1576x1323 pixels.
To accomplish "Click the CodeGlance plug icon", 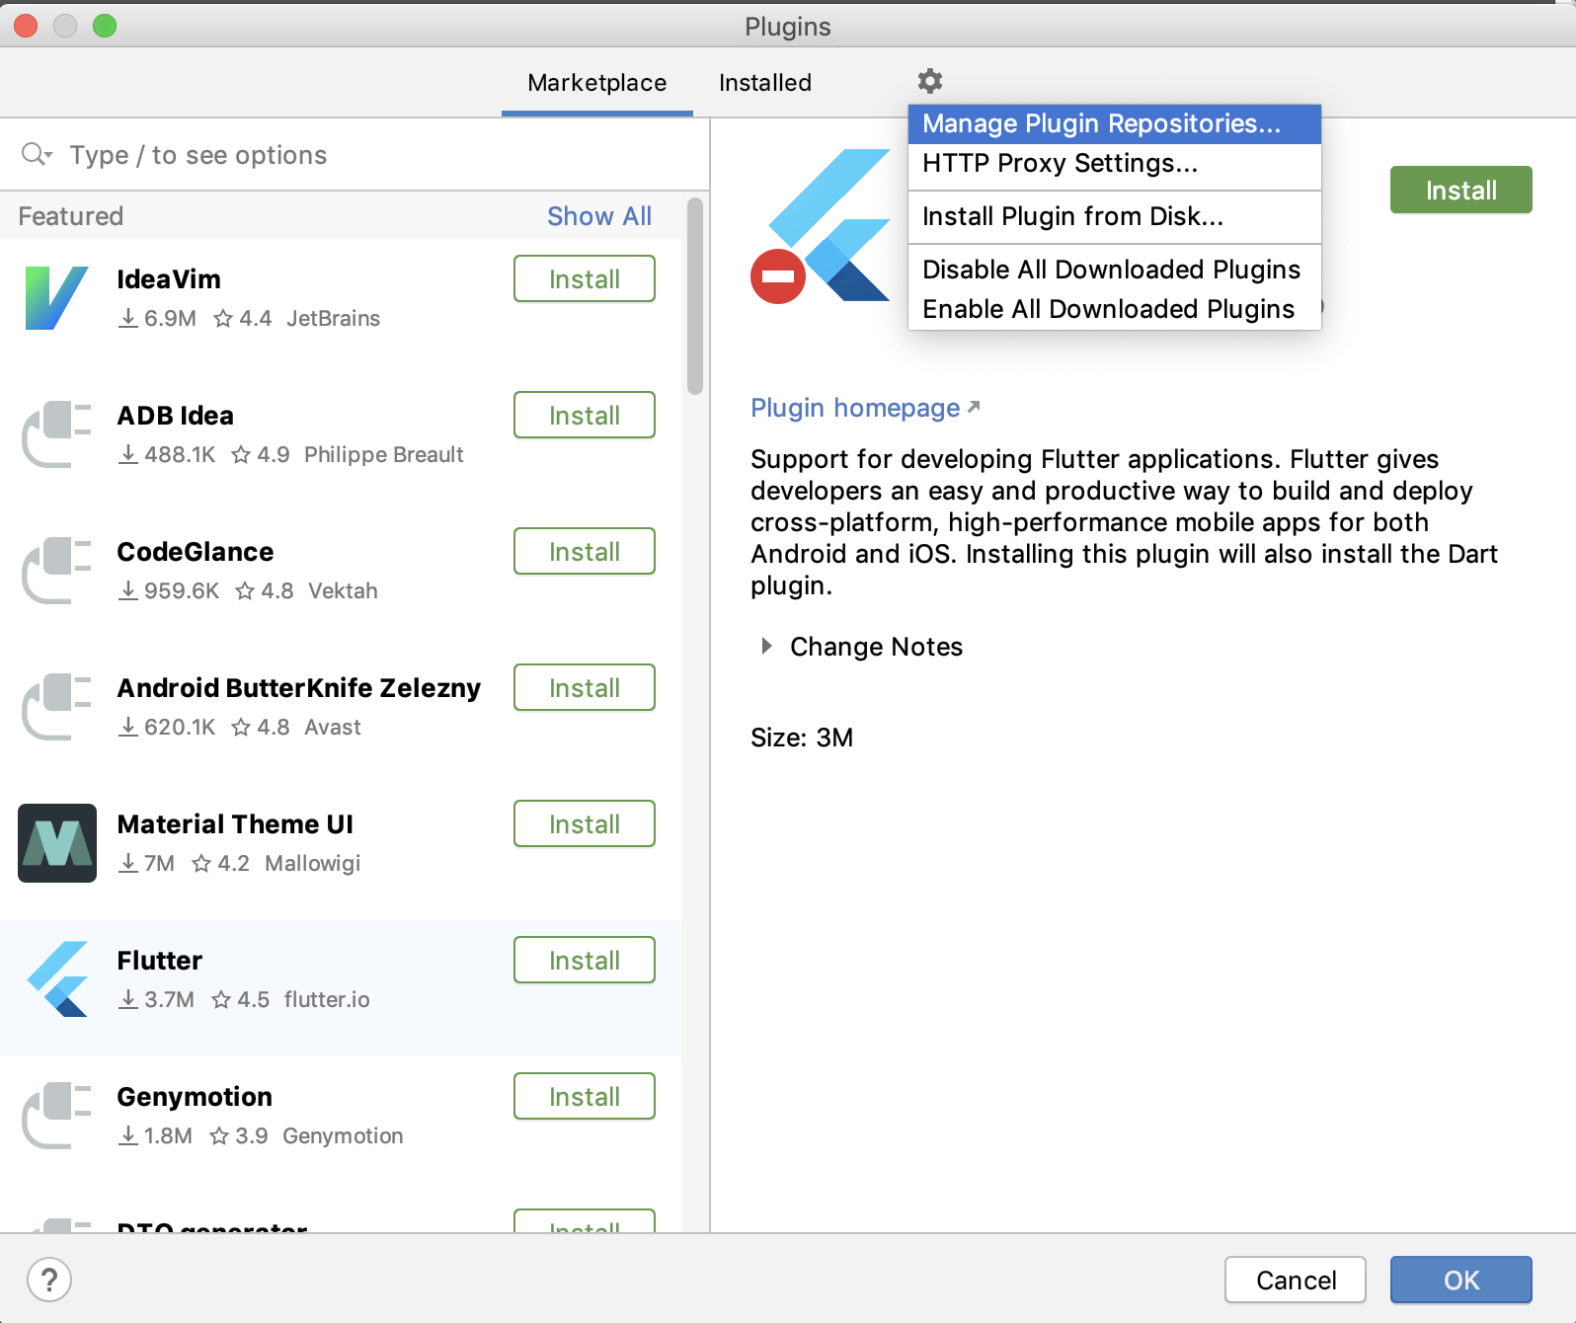I will pyautogui.click(x=57, y=571).
